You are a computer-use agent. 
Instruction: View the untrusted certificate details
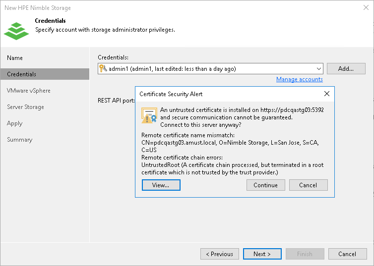pyautogui.click(x=161, y=185)
